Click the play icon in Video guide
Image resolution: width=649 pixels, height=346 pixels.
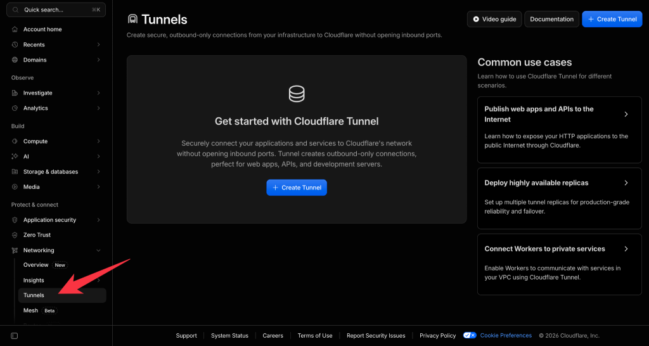[476, 19]
